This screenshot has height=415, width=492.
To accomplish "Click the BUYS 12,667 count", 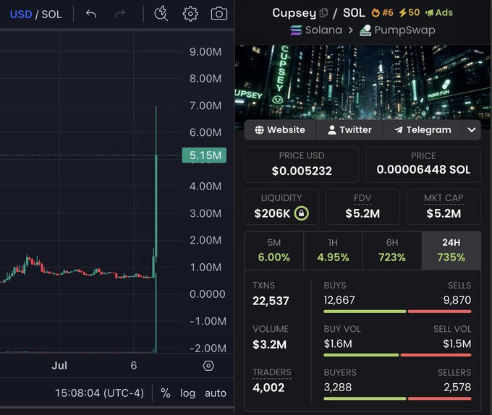I will [339, 300].
